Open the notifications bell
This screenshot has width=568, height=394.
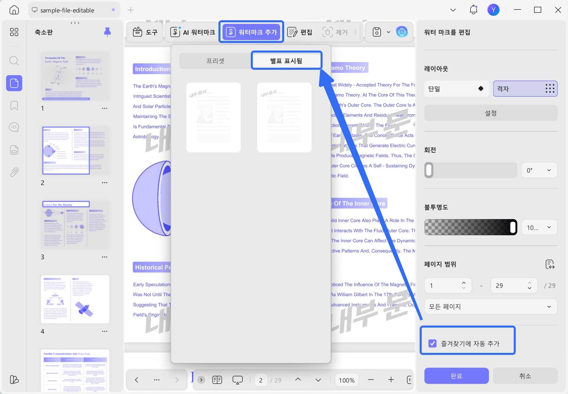(x=474, y=10)
